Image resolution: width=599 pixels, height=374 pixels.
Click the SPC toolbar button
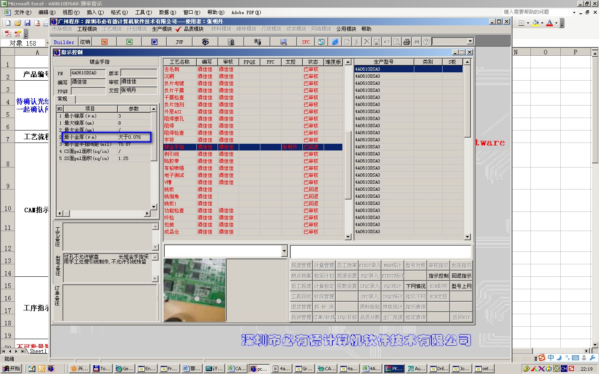tap(306, 42)
